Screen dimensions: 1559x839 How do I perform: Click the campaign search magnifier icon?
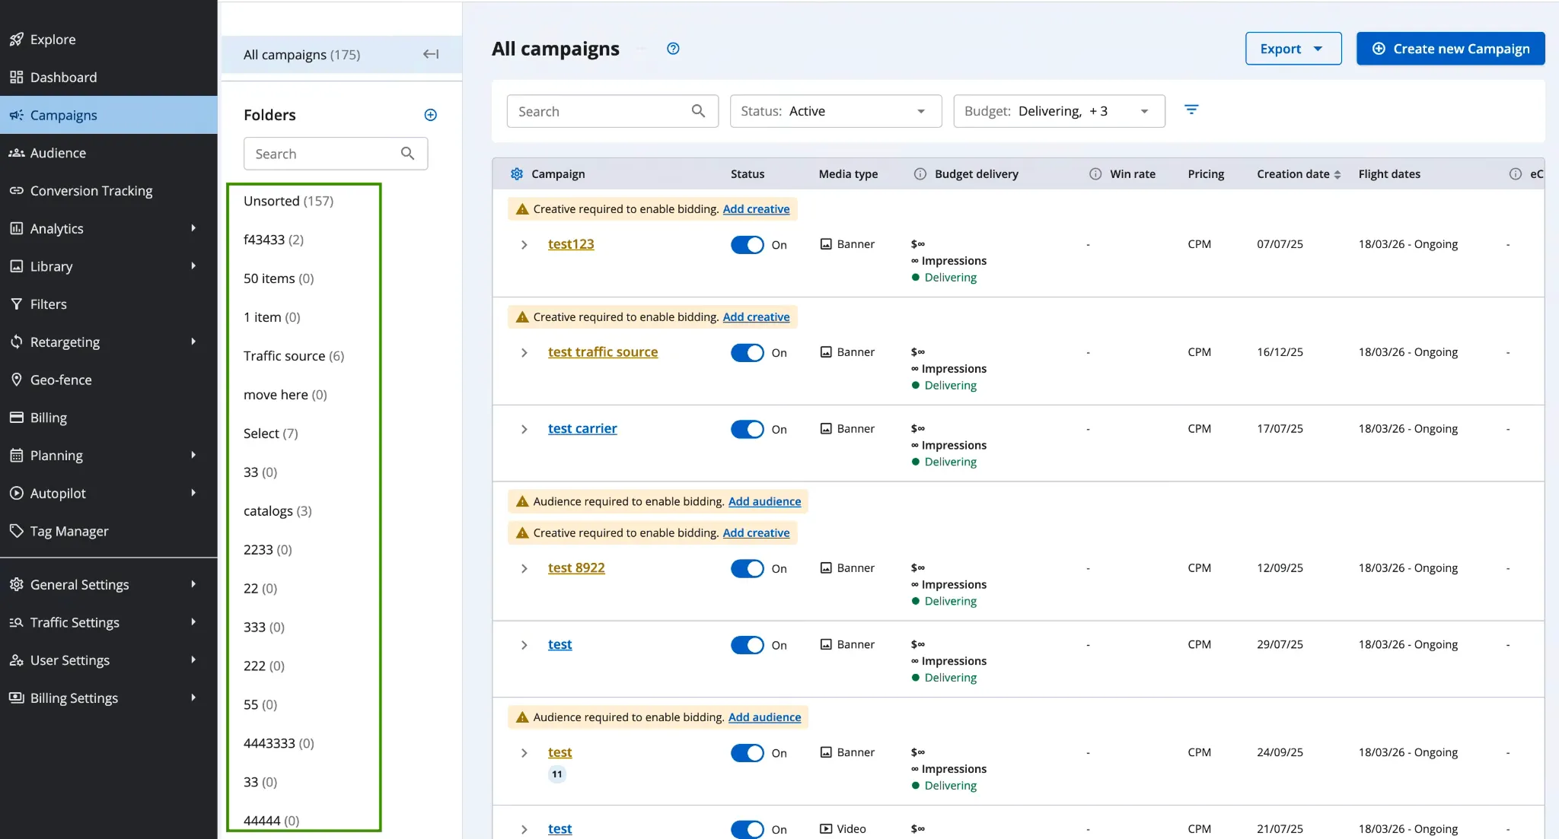click(698, 111)
